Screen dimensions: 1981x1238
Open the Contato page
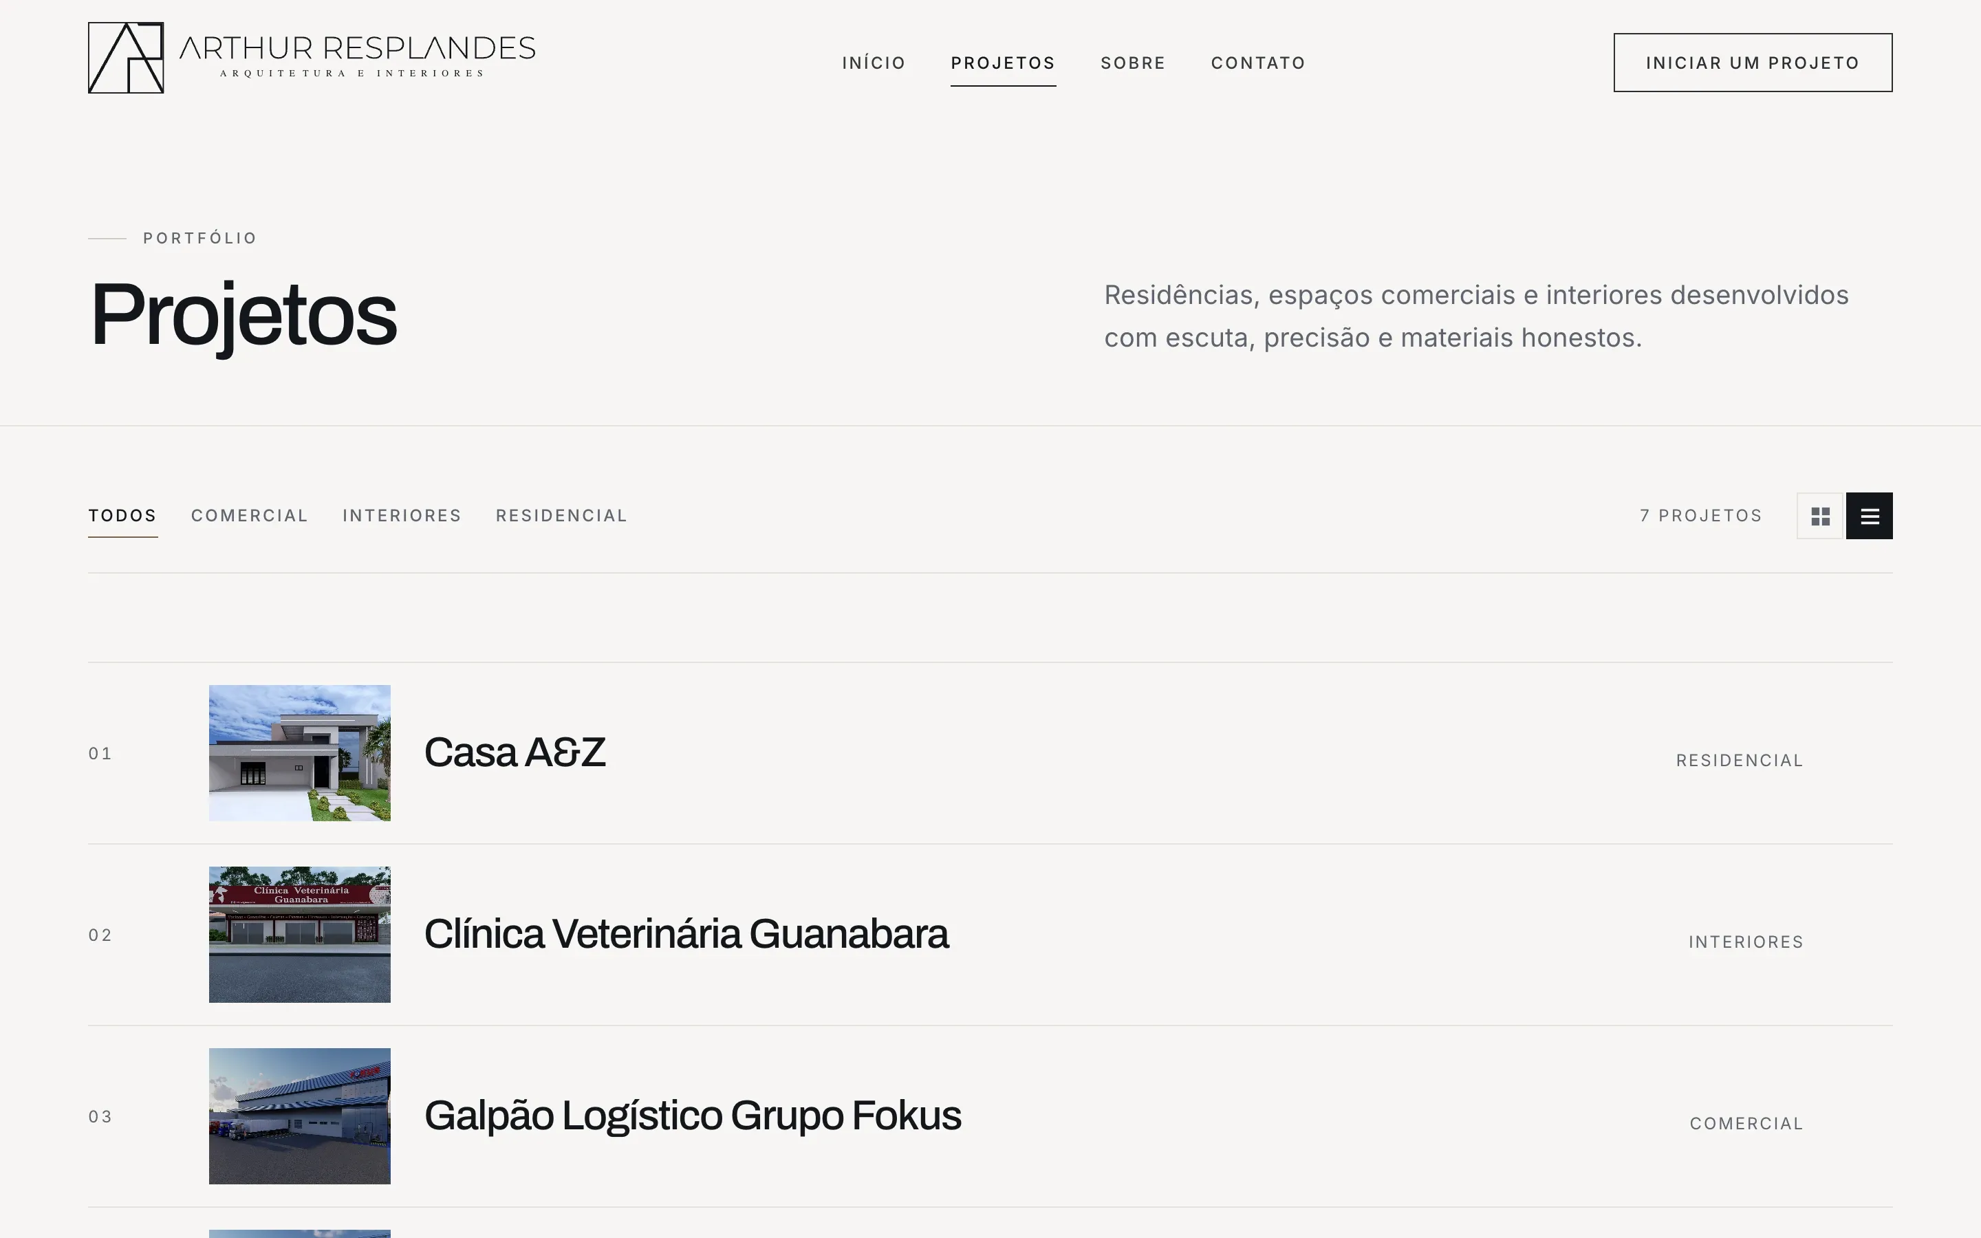coord(1258,63)
